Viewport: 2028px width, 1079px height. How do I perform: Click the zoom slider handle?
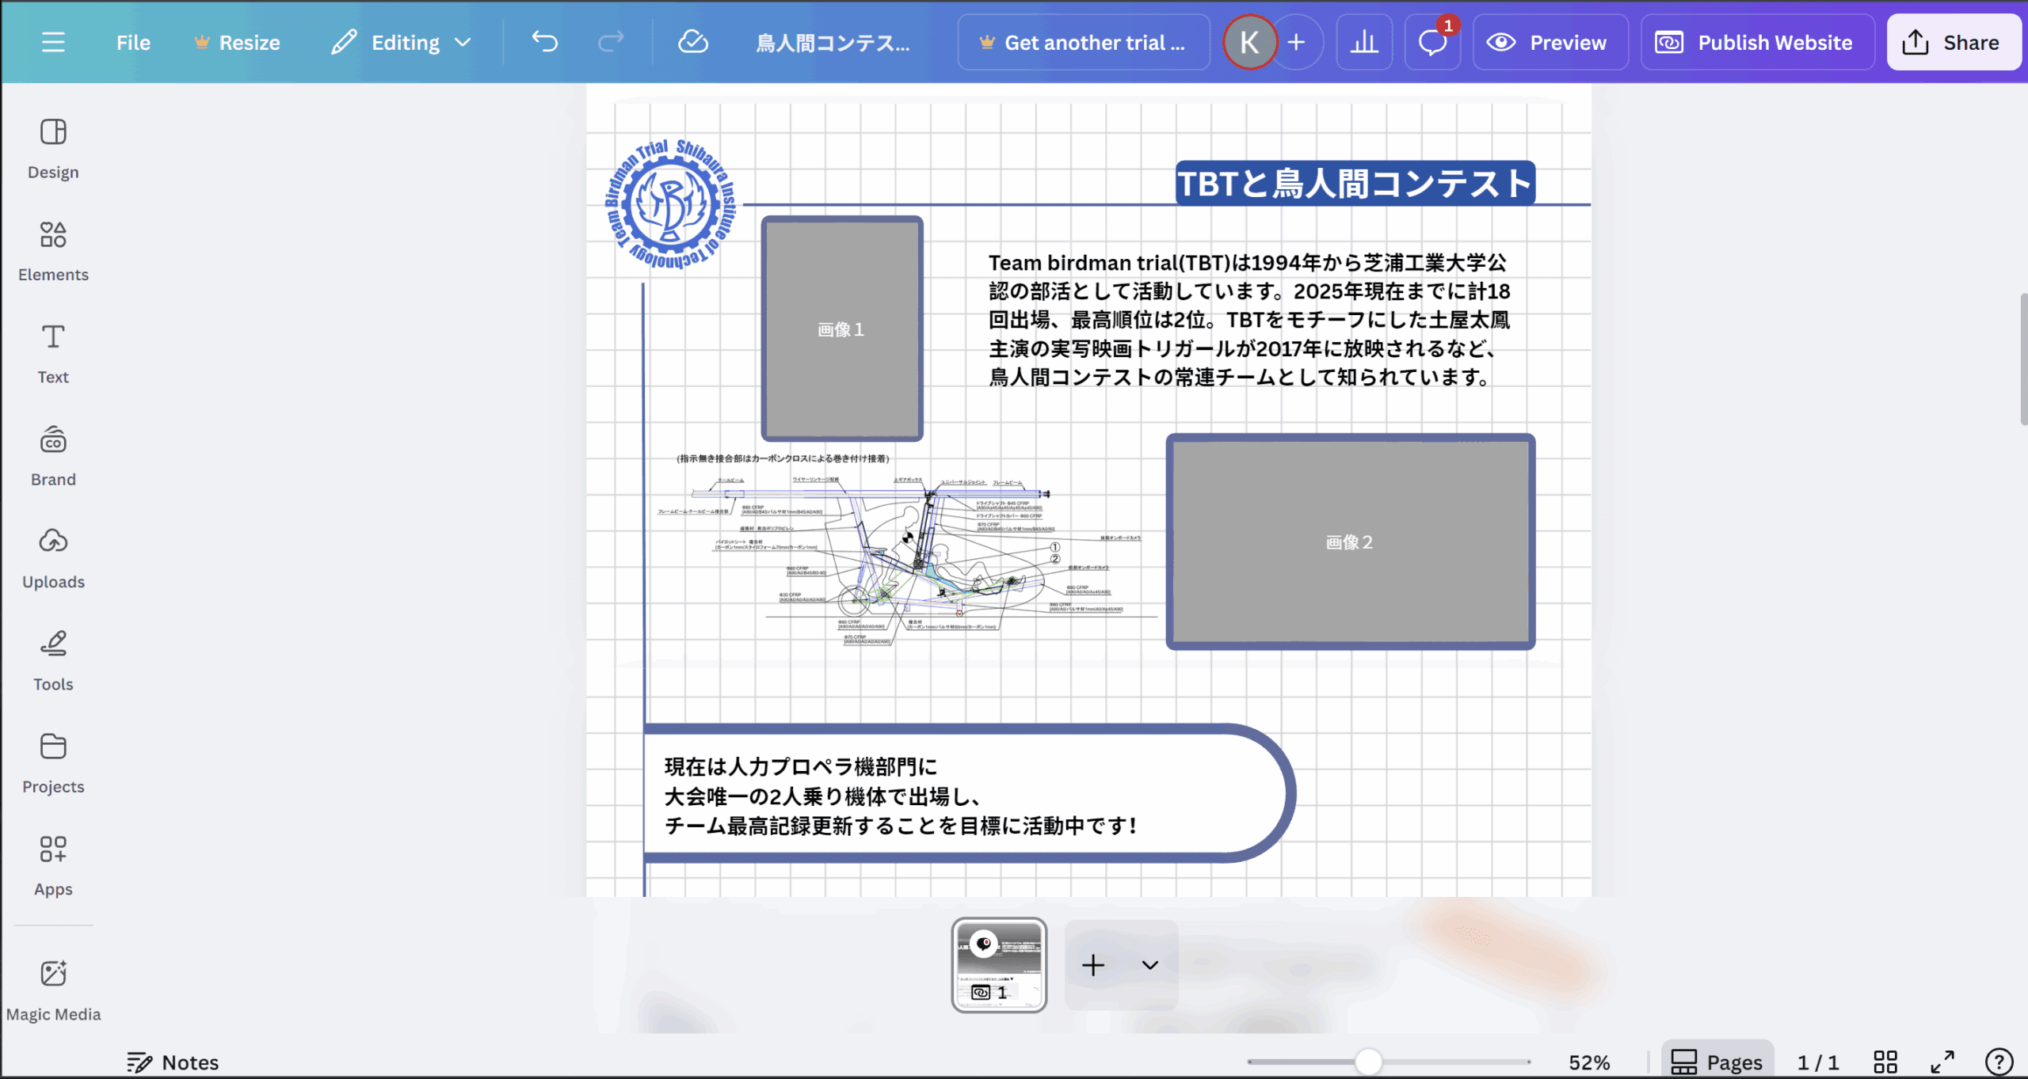click(1367, 1062)
